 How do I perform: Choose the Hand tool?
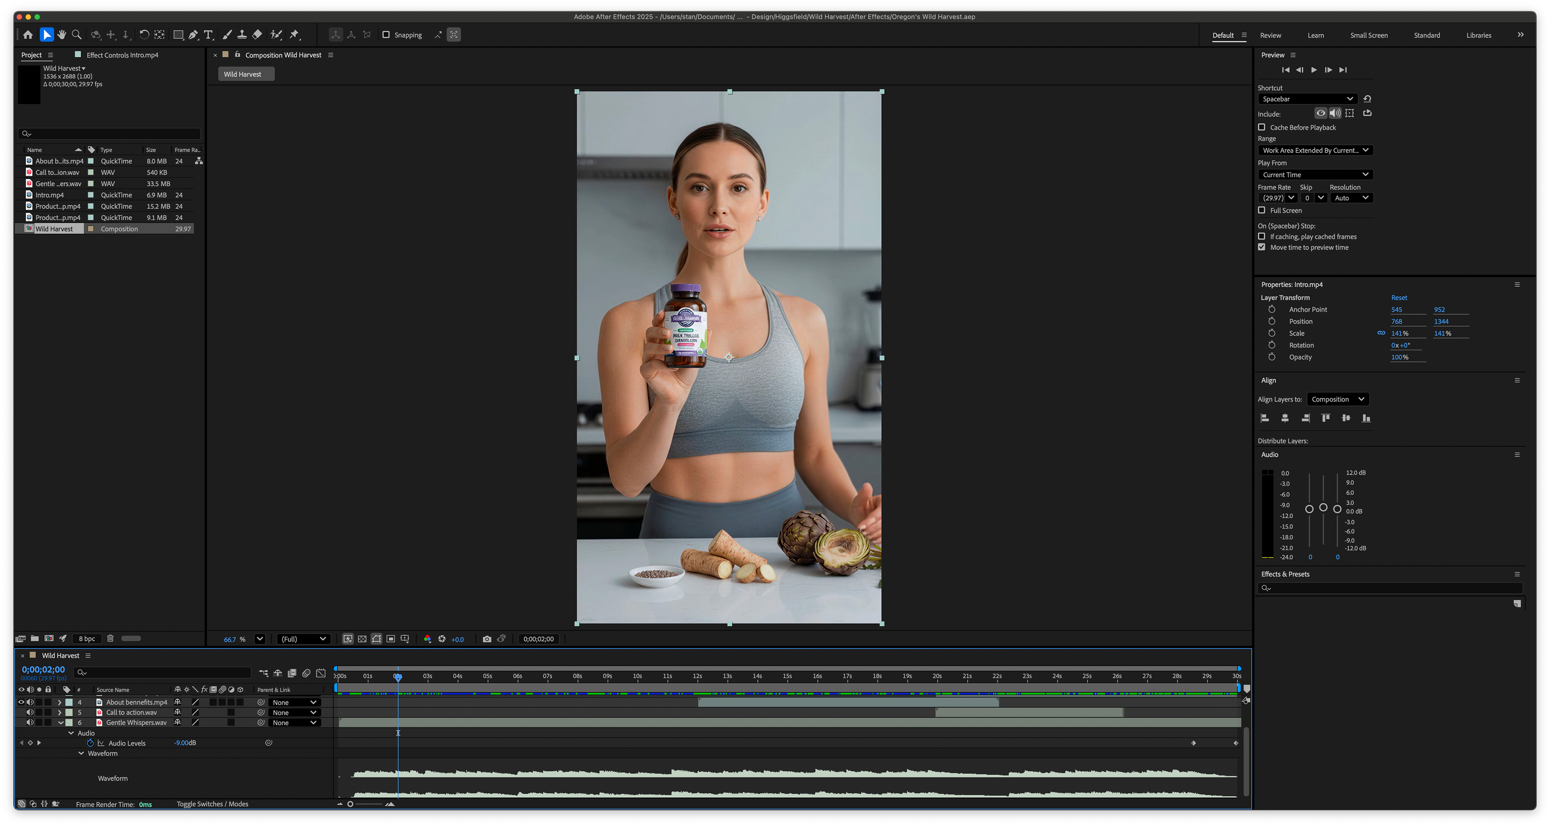click(x=61, y=35)
